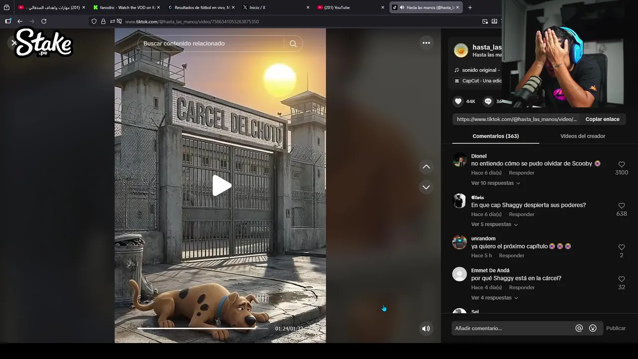This screenshot has width=638, height=359.
Task: Click browser back arrow
Action: click(x=20, y=21)
